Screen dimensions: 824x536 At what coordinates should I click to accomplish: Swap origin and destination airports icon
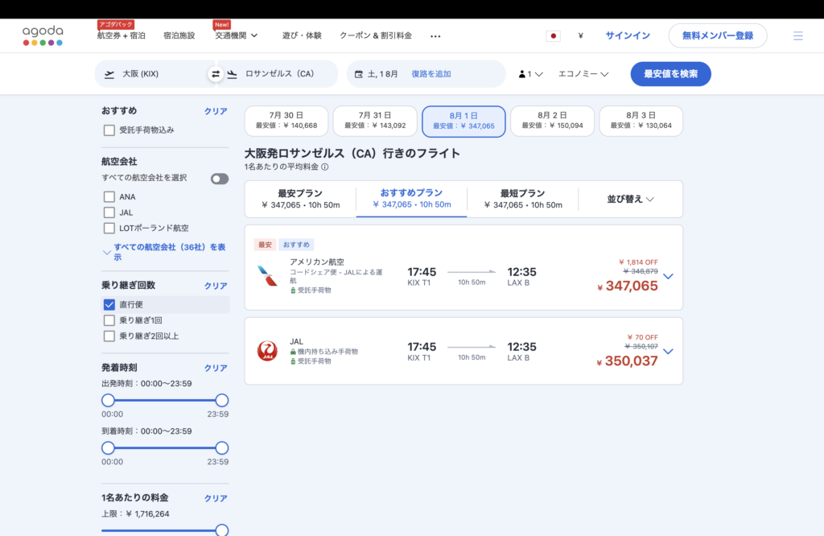[x=216, y=74]
